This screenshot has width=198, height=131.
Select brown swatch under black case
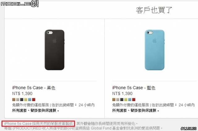click(14, 100)
